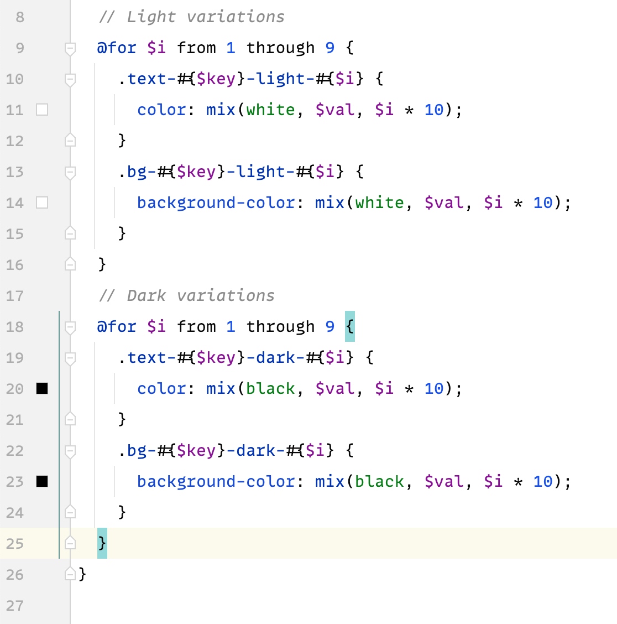Image resolution: width=617 pixels, height=624 pixels.
Task: Click highlighted closing brace on line 25
Action: (102, 543)
